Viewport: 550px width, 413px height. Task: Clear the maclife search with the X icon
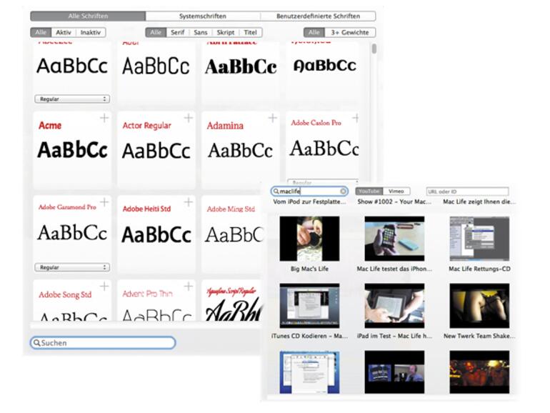(x=343, y=191)
